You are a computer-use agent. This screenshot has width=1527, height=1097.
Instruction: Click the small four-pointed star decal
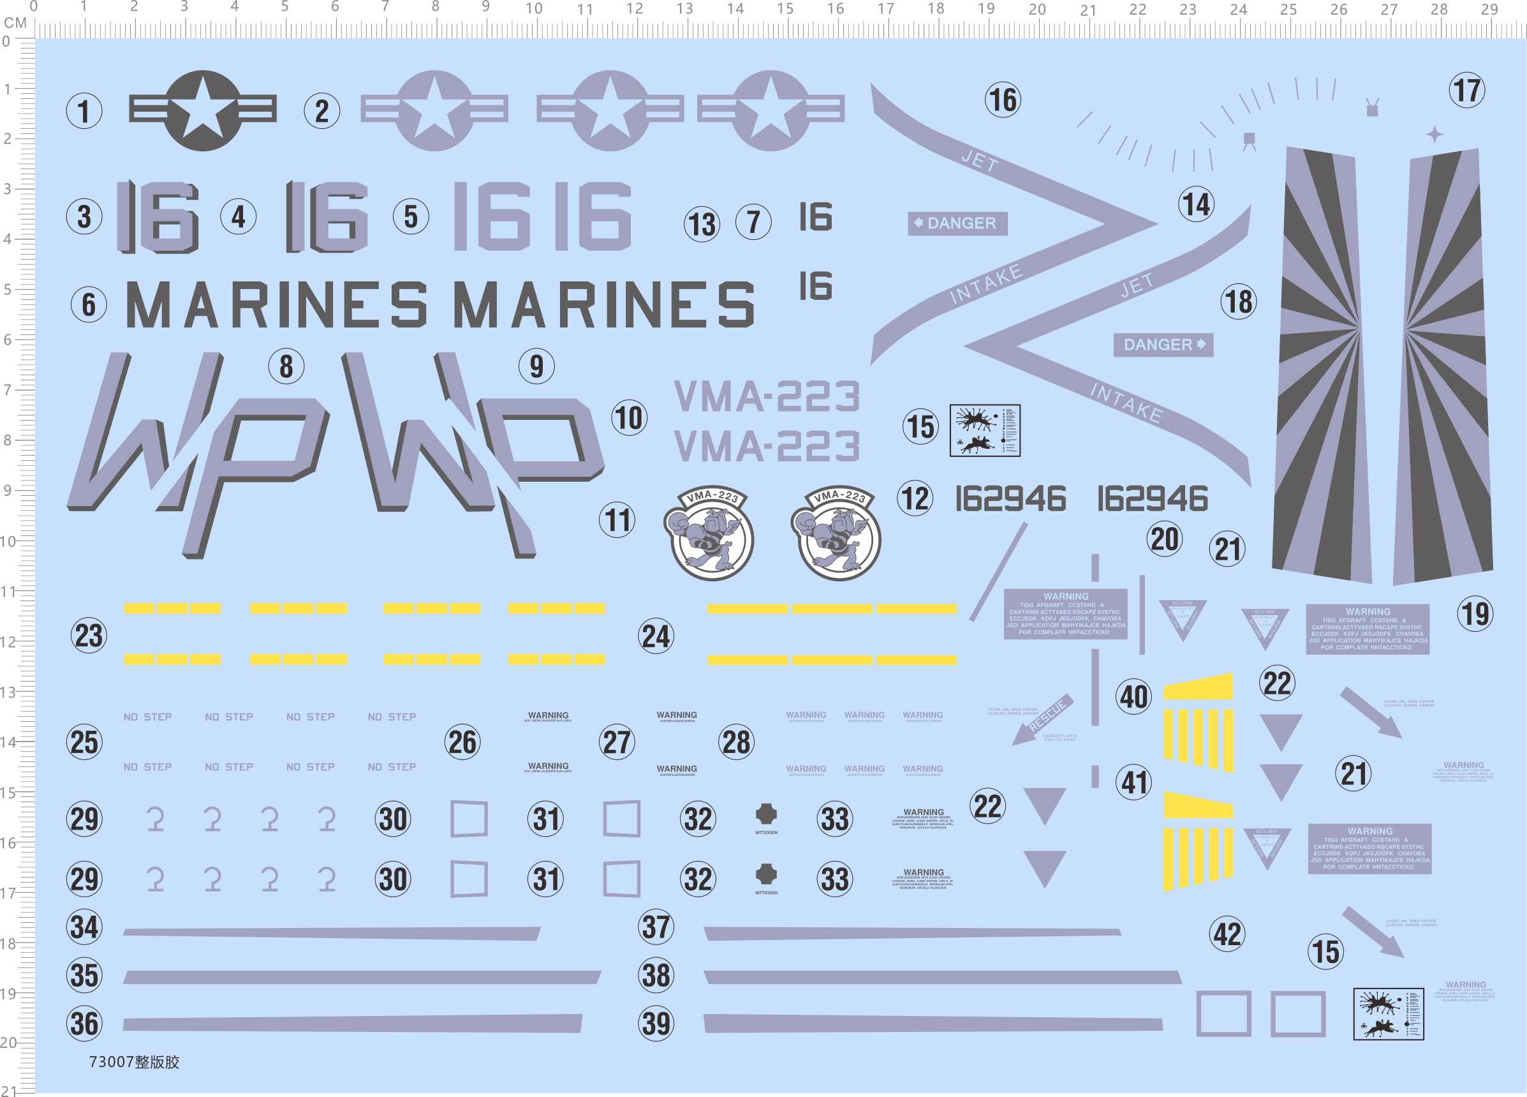tap(1434, 135)
